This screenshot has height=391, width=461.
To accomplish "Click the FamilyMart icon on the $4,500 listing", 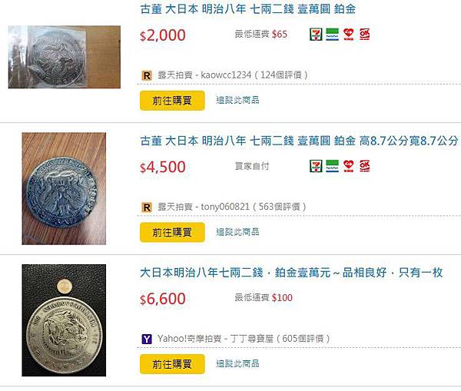I will [x=332, y=166].
